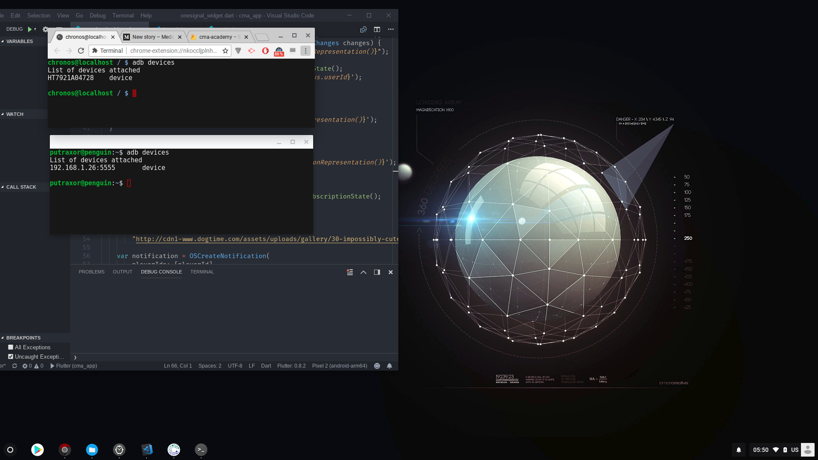Open the Terminal menu in VS Code
Image resolution: width=818 pixels, height=460 pixels.
pos(123,15)
